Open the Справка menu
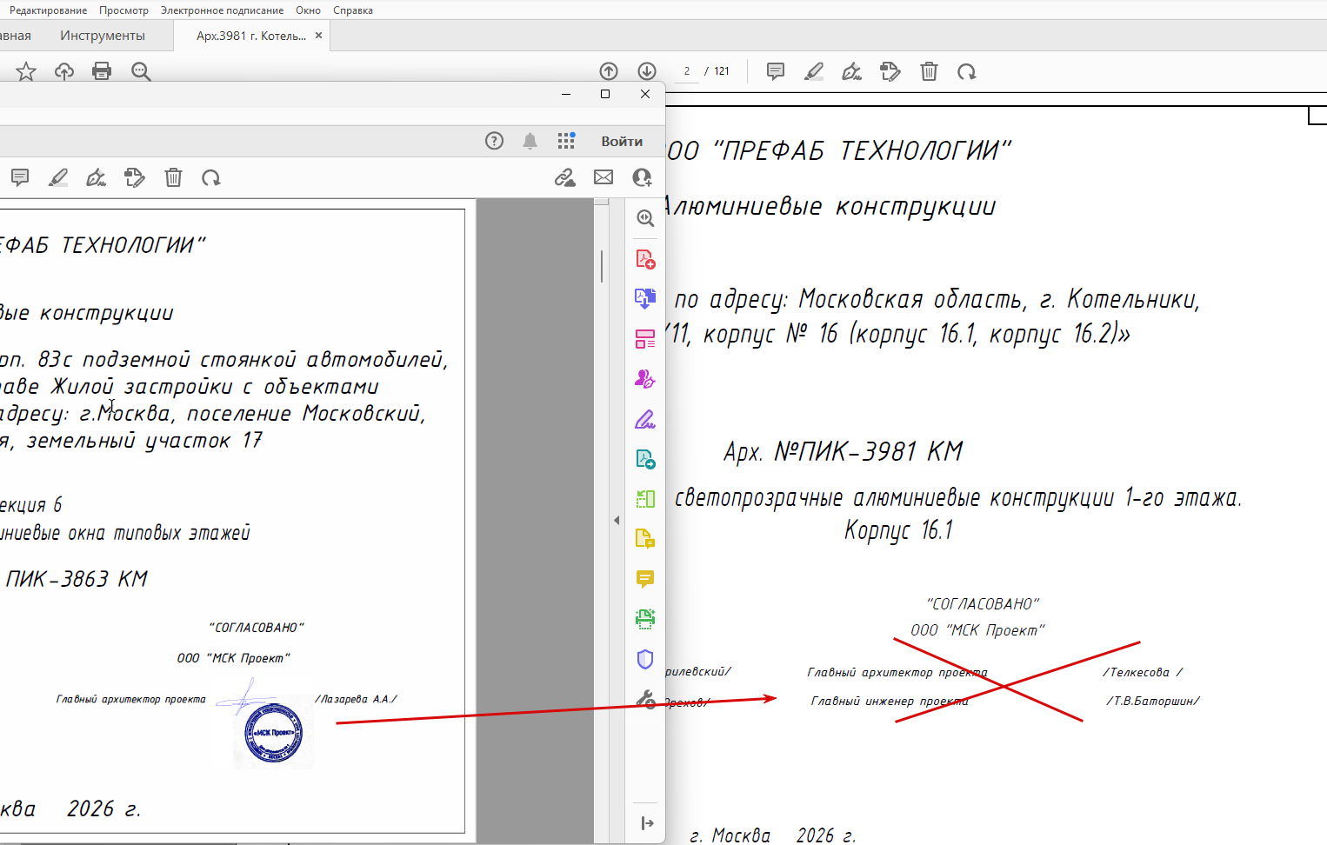The width and height of the screenshot is (1327, 845). tap(353, 10)
